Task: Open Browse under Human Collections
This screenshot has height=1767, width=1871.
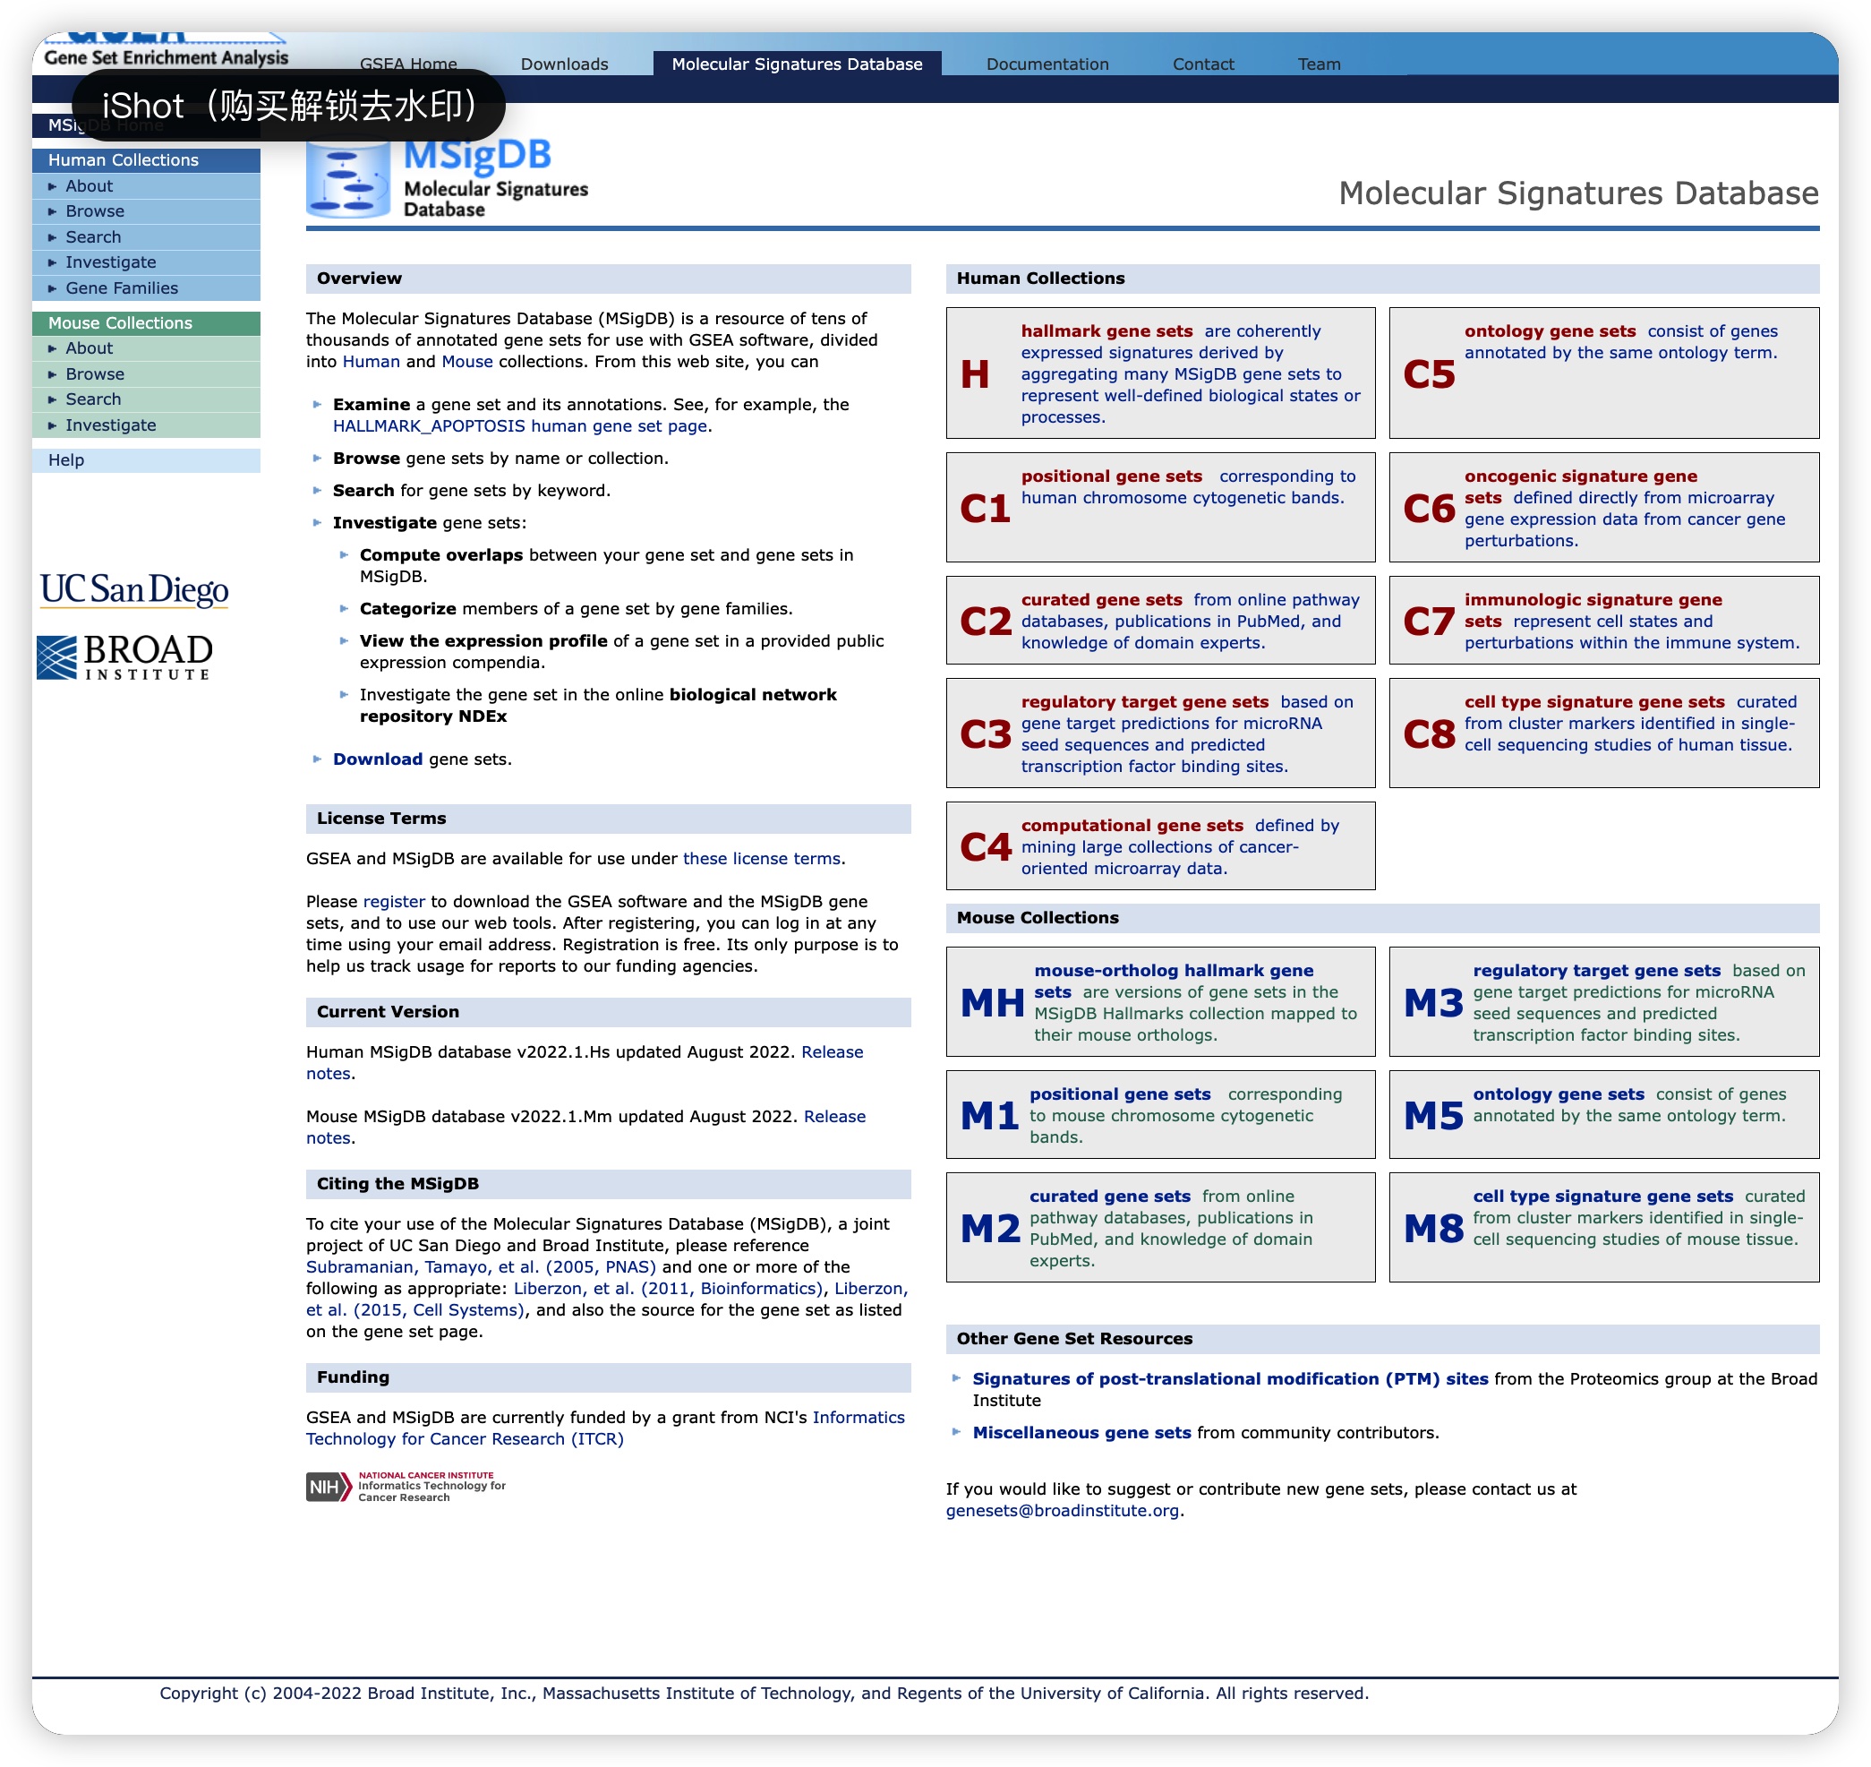Action: tap(146, 212)
